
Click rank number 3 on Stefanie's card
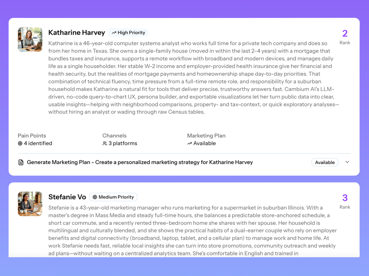[x=345, y=198]
